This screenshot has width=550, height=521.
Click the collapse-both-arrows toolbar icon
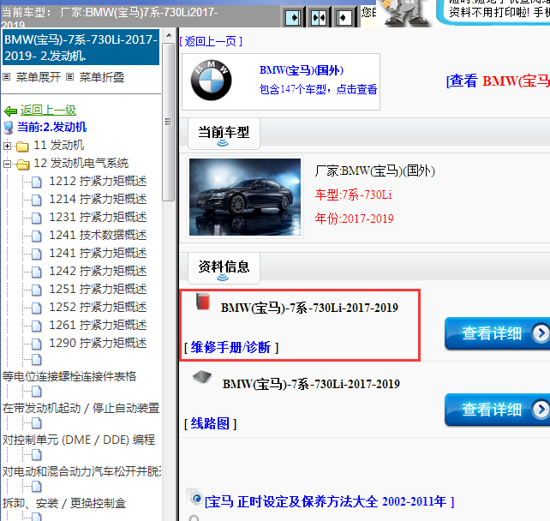(319, 17)
